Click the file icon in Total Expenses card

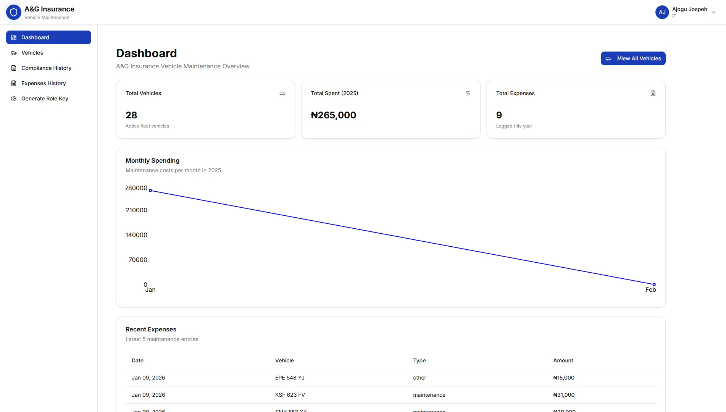click(653, 93)
